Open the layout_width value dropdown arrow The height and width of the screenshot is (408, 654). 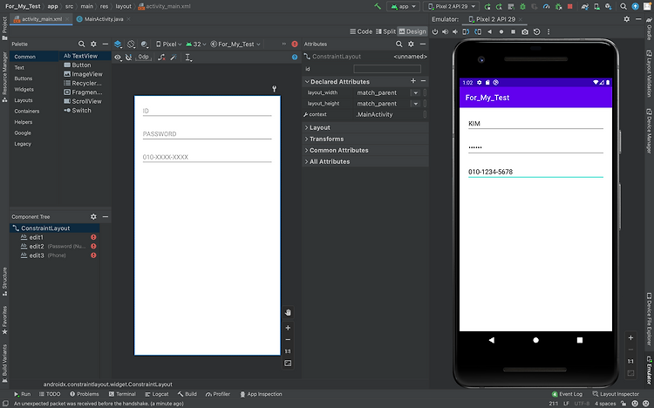point(415,92)
